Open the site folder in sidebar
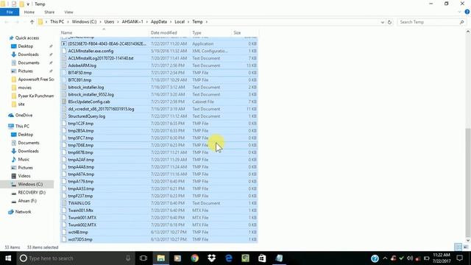471x265 pixels. 21,105
